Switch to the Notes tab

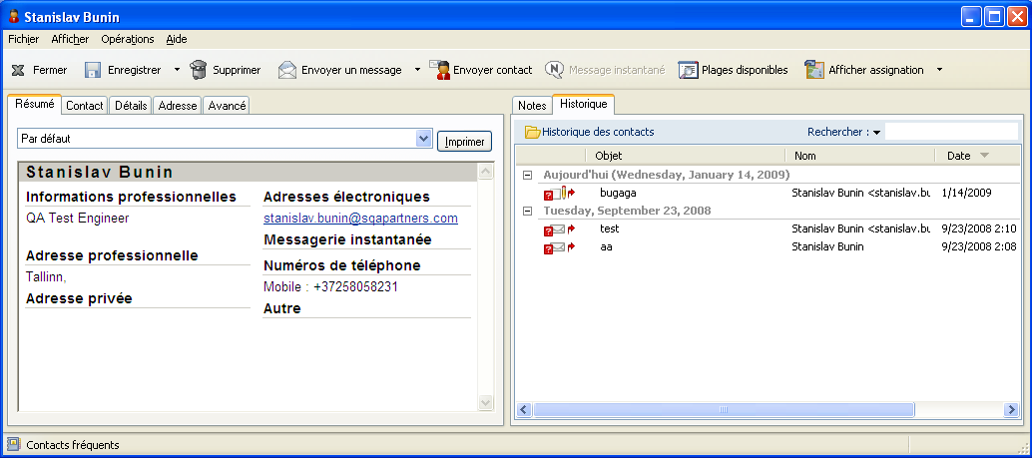532,106
